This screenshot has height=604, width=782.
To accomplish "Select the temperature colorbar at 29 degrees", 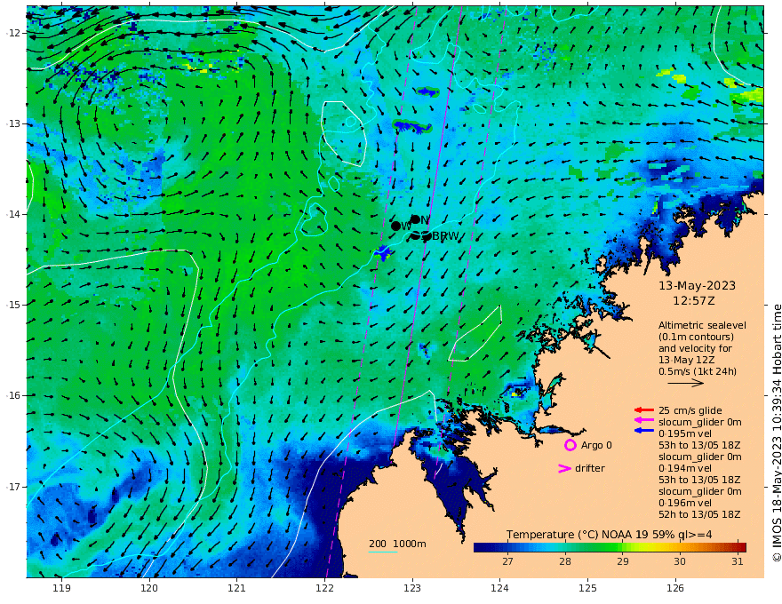I will pos(622,547).
